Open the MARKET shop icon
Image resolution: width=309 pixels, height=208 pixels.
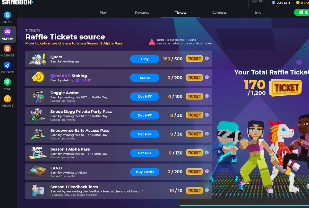tap(7, 49)
